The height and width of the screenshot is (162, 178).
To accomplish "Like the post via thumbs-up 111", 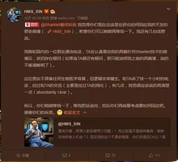I will pyautogui.click(x=154, y=156).
